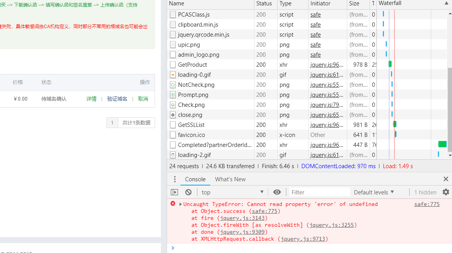
Task: Click the Prompt.png file icon
Action: [173, 95]
